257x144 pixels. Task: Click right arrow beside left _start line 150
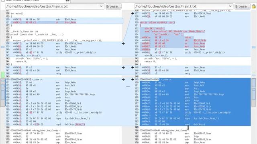click(x=123, y=80)
